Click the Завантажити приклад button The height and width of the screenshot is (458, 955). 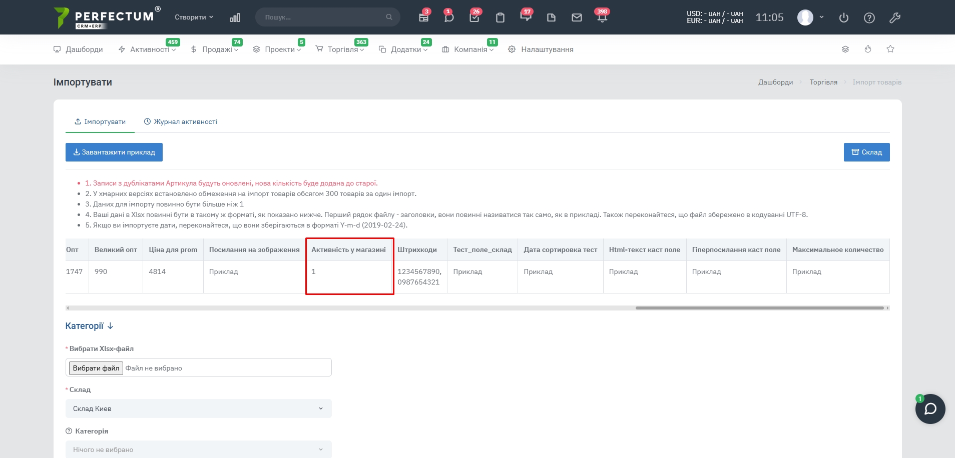coord(114,152)
